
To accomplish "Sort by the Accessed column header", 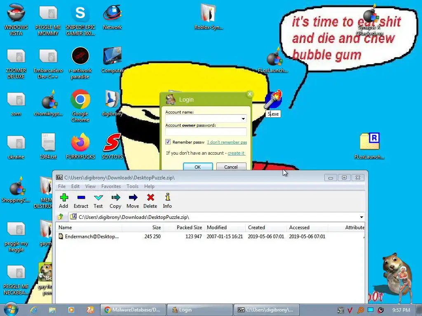I will pyautogui.click(x=307, y=227).
